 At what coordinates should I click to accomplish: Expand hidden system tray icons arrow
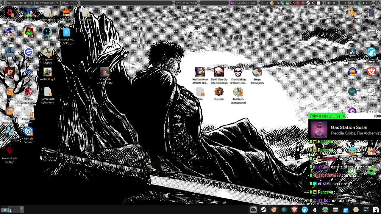(x=370, y=3)
